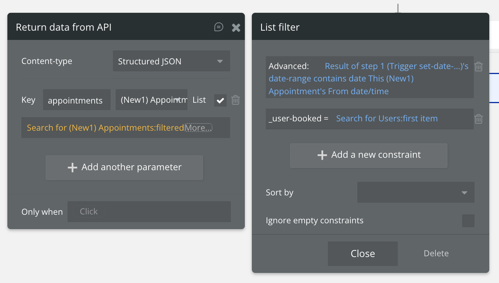The width and height of the screenshot is (499, 283).
Task: Delete the appointments key parameter
Action: click(x=236, y=100)
